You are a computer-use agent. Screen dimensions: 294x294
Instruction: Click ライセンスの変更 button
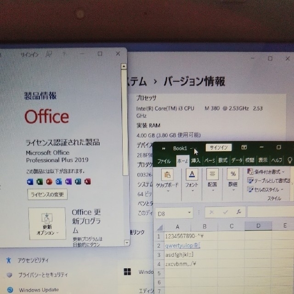(x=47, y=194)
